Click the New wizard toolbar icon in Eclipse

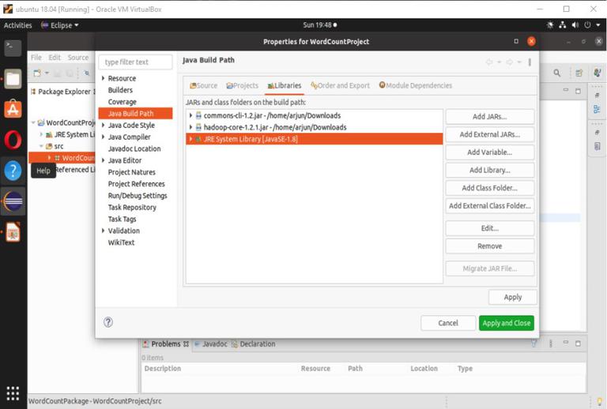(37, 73)
